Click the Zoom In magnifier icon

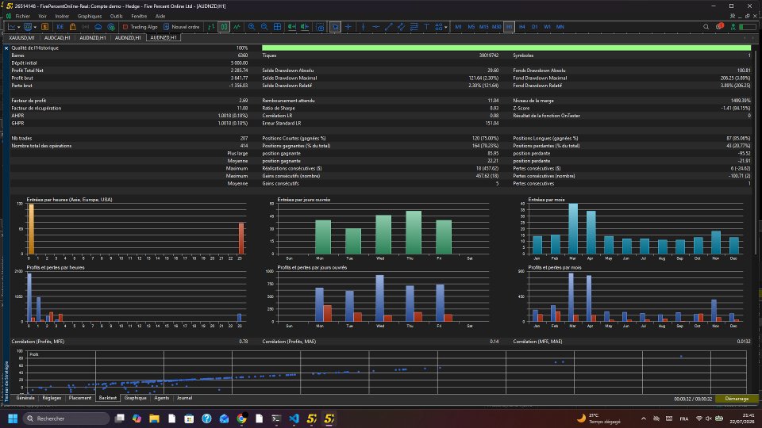(x=252, y=27)
